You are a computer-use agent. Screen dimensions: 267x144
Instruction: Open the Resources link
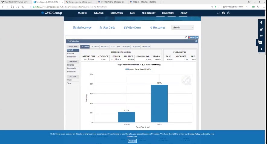coord(158,27)
